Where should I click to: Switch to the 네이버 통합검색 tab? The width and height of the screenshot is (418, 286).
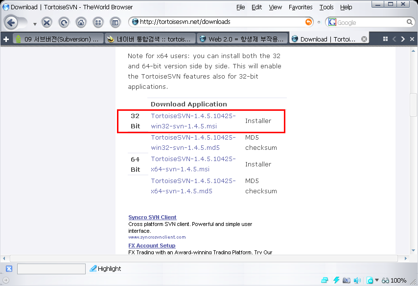(x=150, y=39)
